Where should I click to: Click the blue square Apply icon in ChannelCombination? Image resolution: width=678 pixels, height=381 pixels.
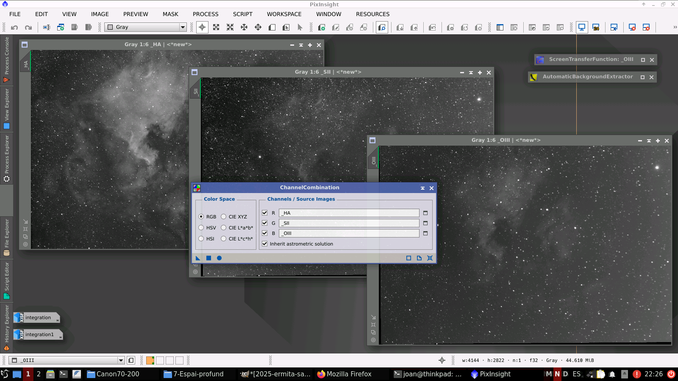208,258
